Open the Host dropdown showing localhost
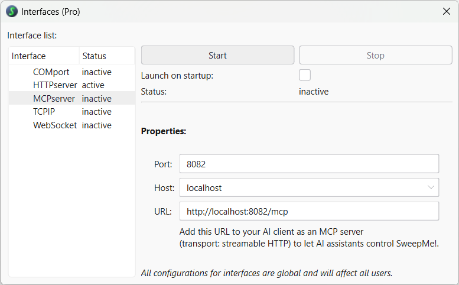459x285 pixels. click(x=309, y=187)
